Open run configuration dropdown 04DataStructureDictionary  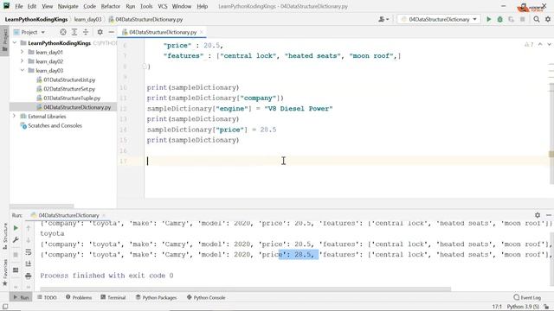439,19
